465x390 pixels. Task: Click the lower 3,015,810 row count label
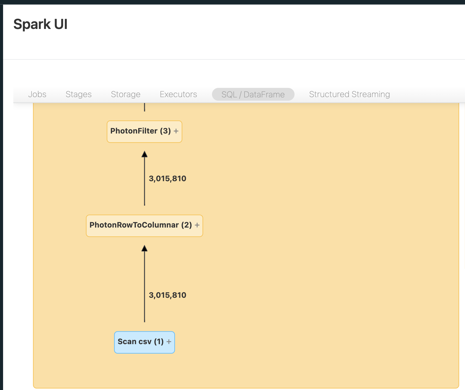tap(168, 295)
